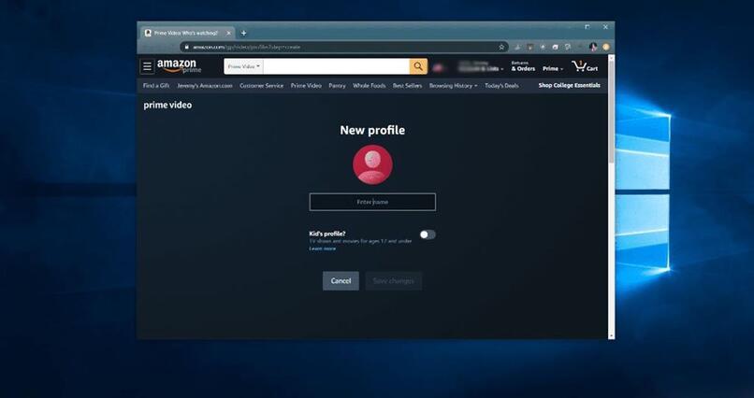
Task: Select the Prime Video Who's watching tab
Action: click(187, 33)
